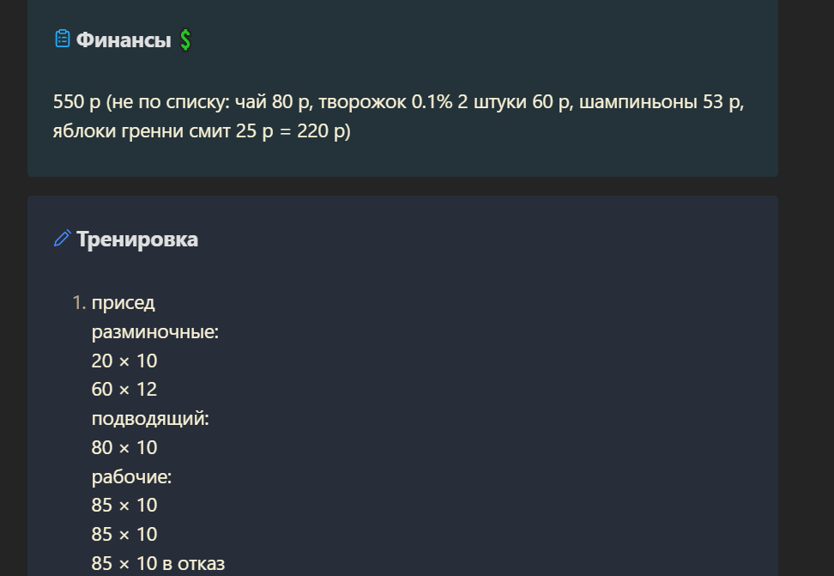Click the 80 × 10 set line
834x576 pixels.
124,448
